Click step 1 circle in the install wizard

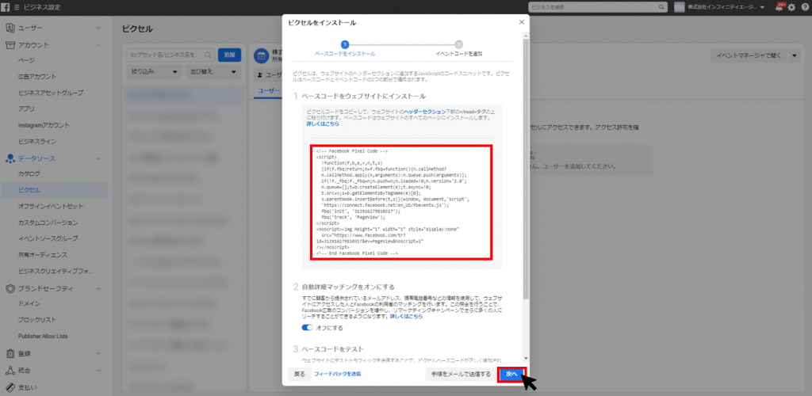click(345, 45)
